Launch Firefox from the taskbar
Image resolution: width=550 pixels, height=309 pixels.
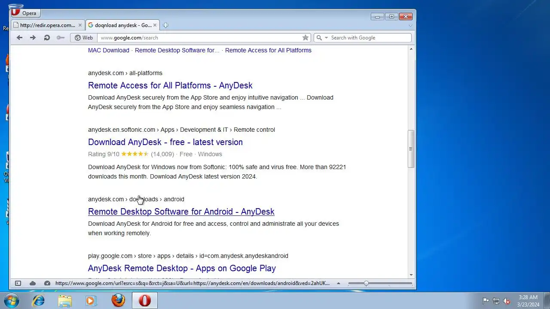tap(118, 300)
